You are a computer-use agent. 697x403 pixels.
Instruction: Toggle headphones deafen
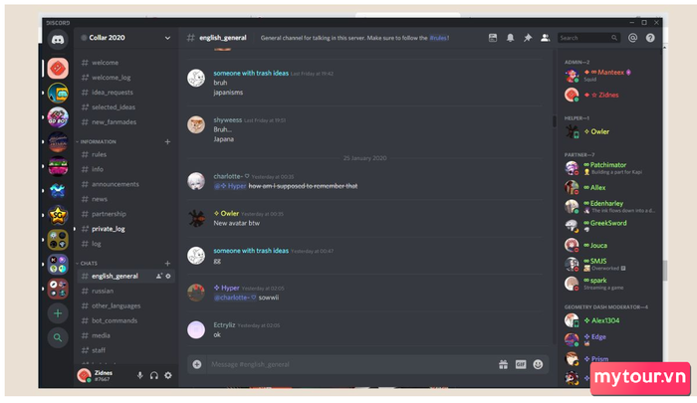(153, 375)
